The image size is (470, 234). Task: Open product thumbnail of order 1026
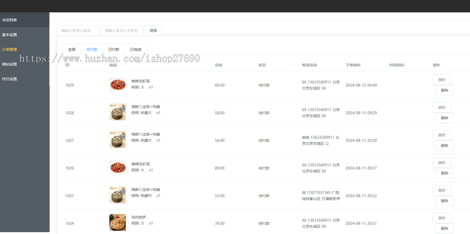[117, 167]
